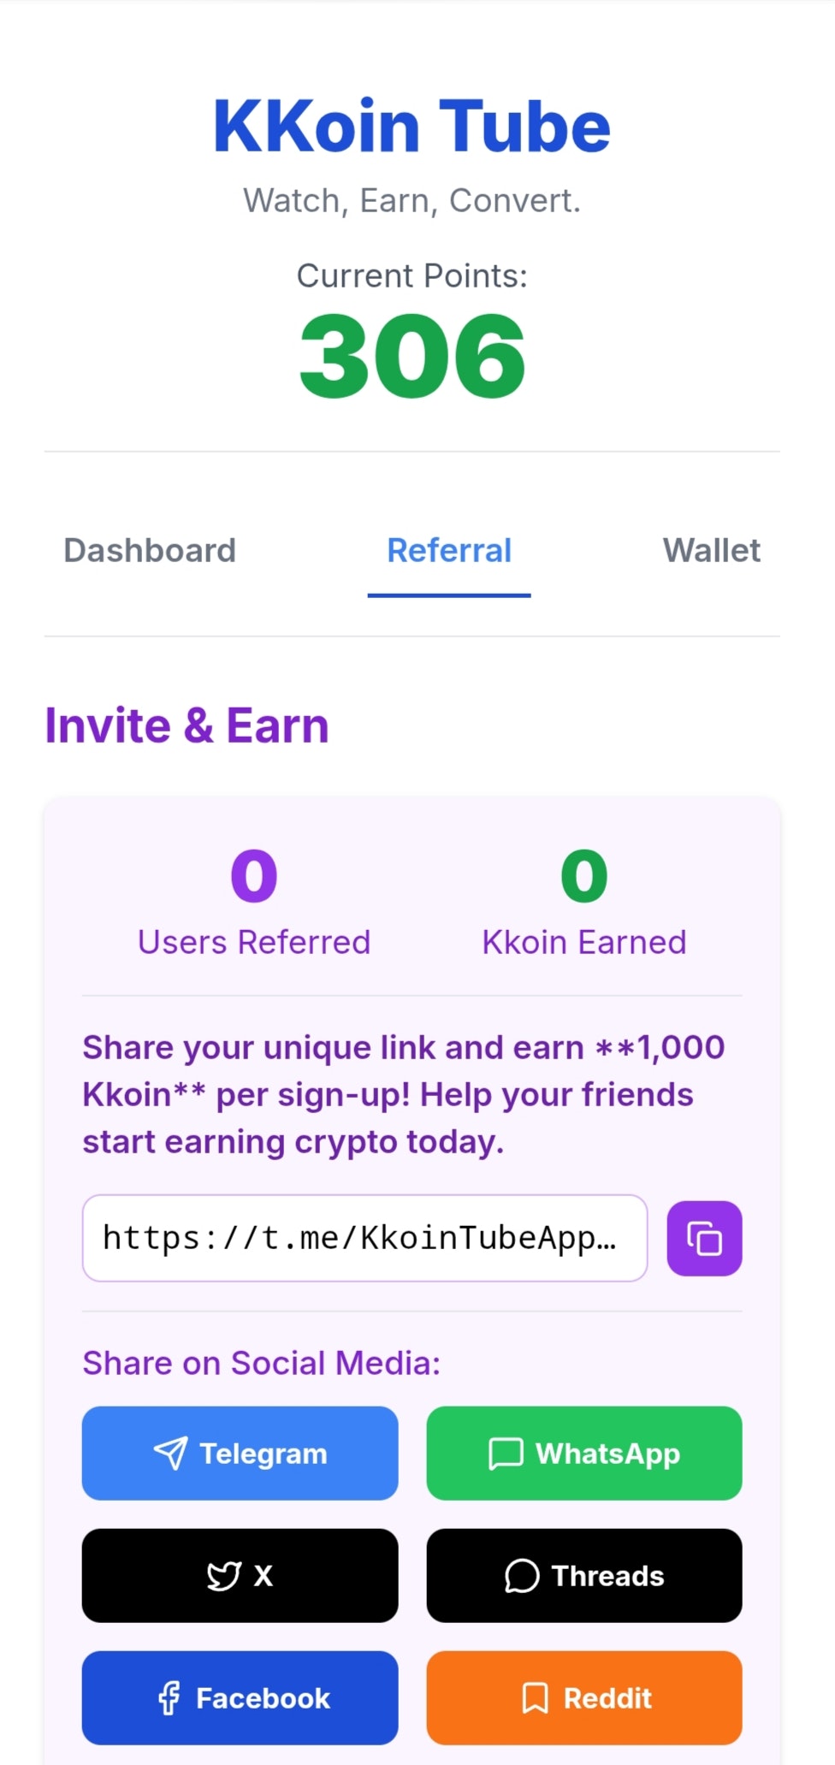Switch to the Dashboard tab
This screenshot has width=835, height=1765.
149,550
